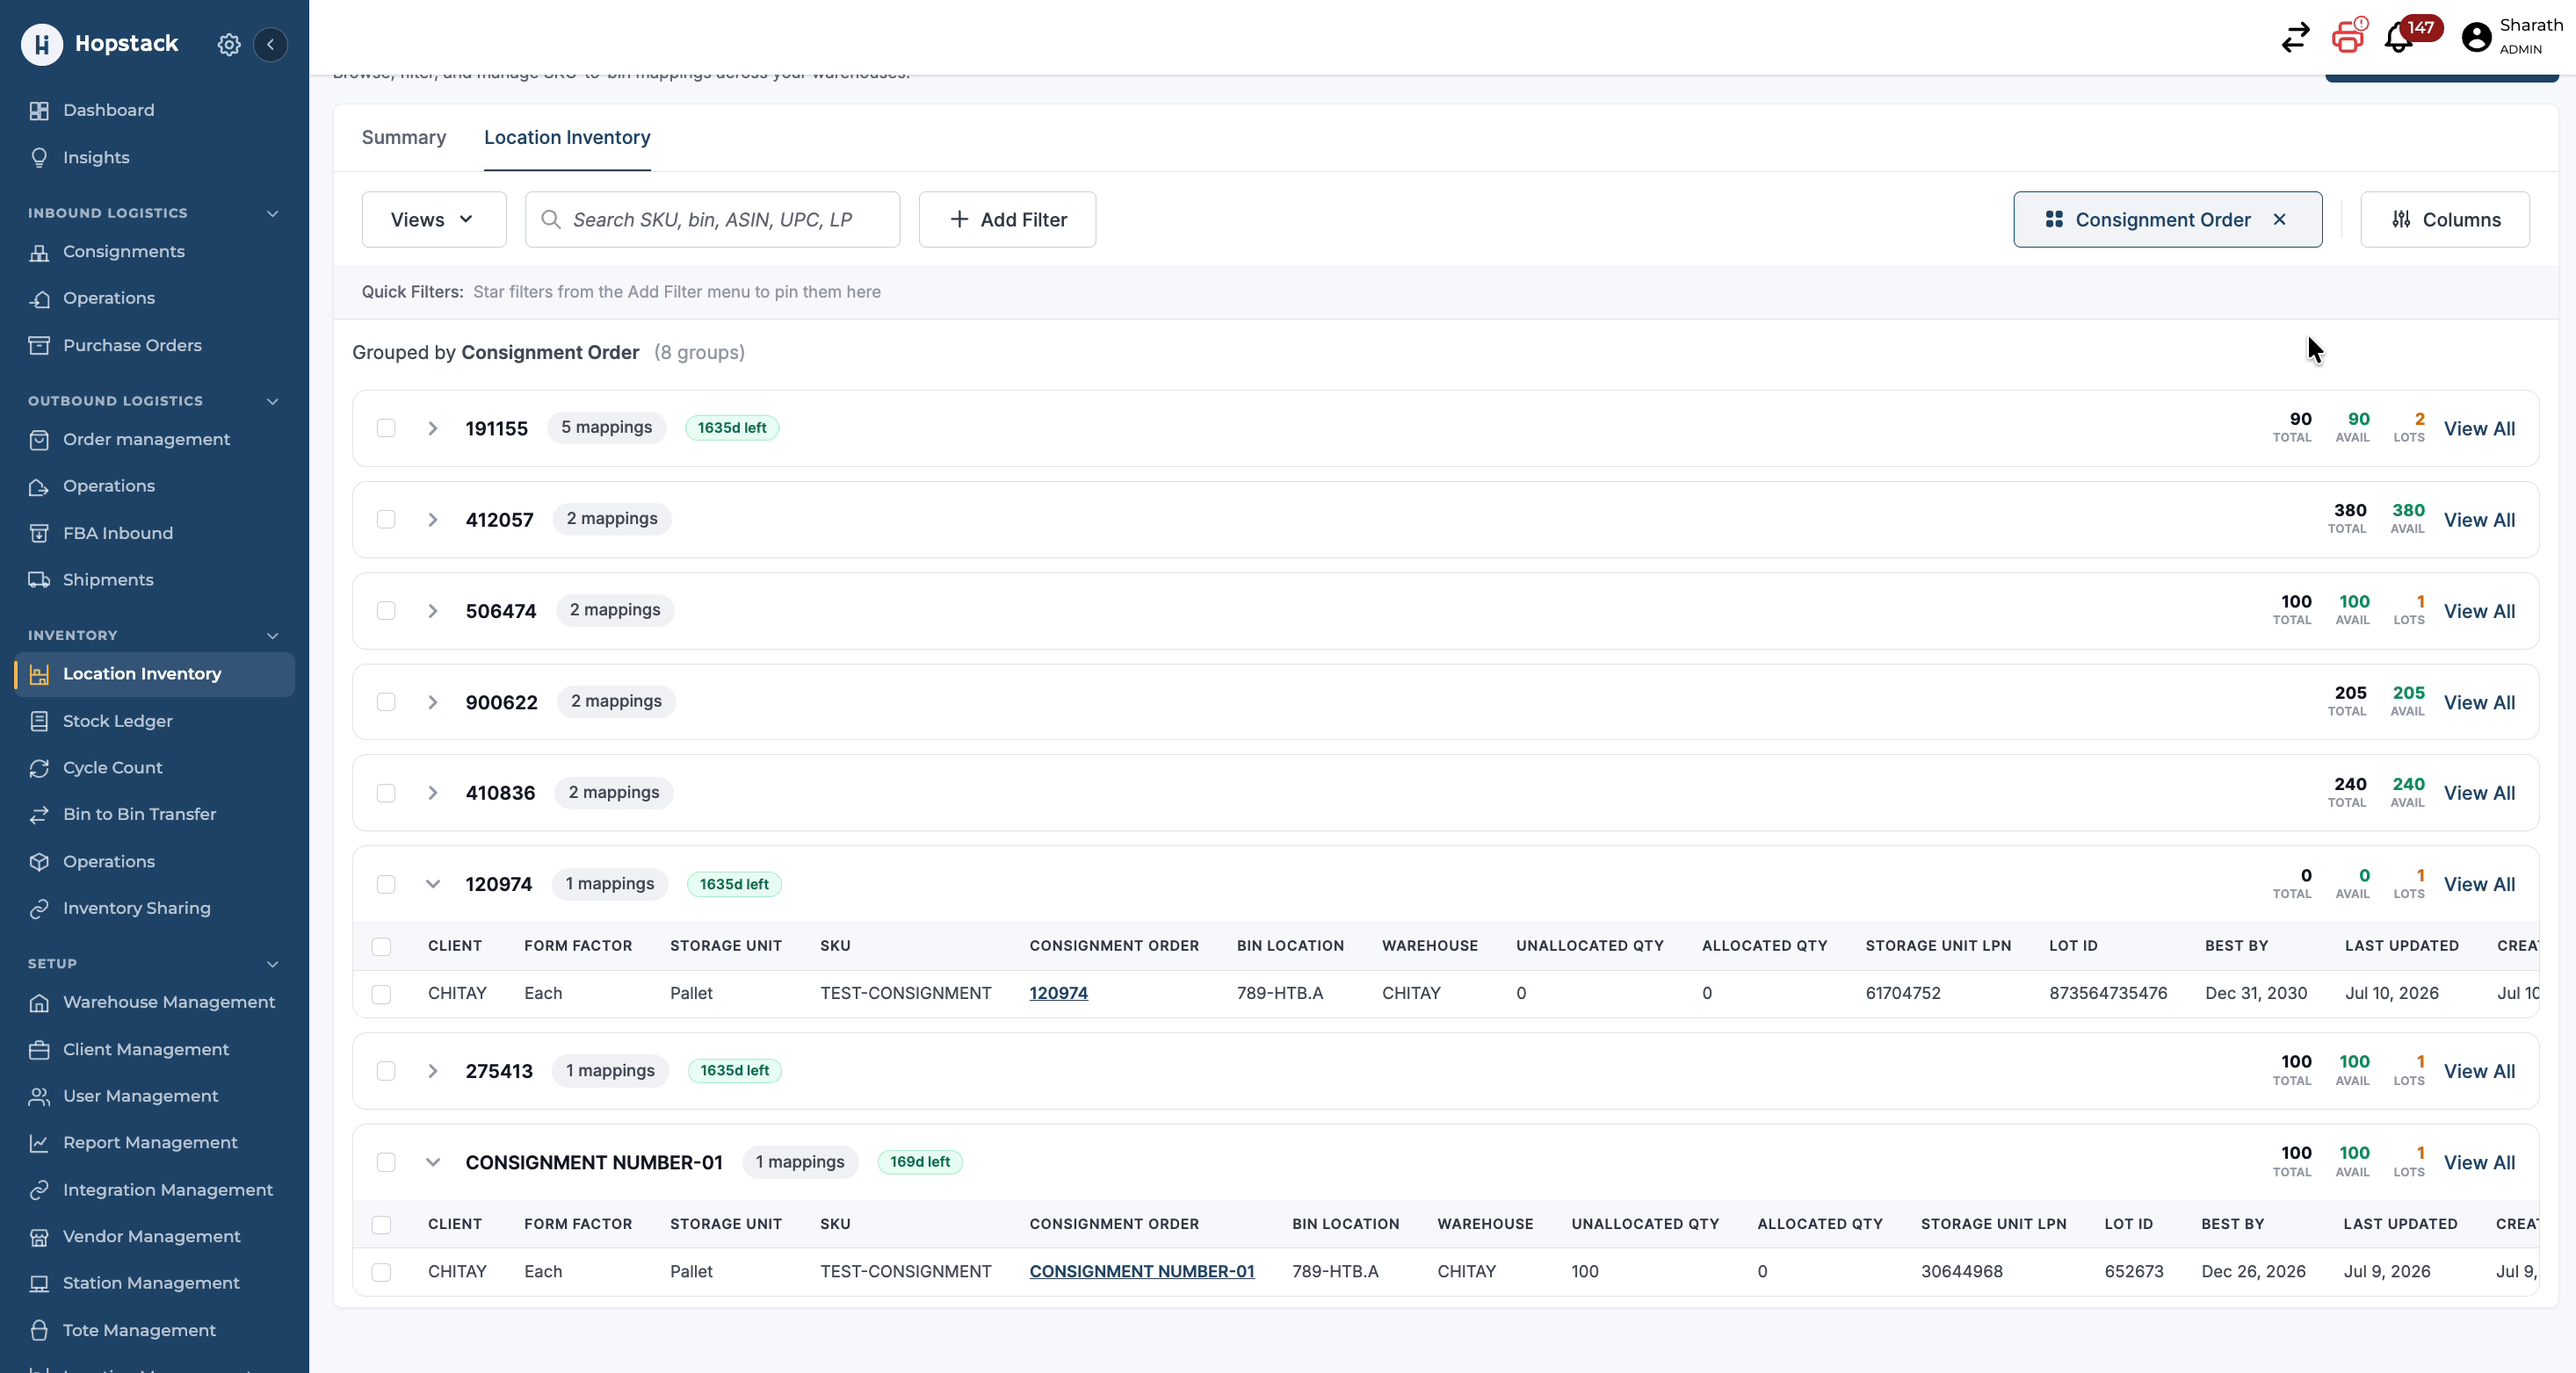Expand group 506474
The width and height of the screenshot is (2576, 1373).
click(x=433, y=610)
